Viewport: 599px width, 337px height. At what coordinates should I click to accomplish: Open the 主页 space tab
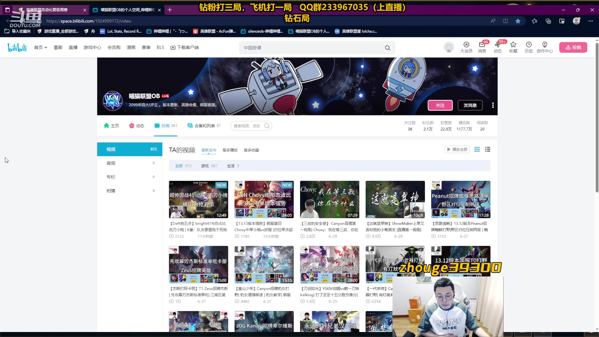[x=111, y=126]
